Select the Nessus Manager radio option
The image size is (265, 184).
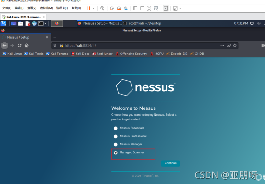click(x=116, y=144)
